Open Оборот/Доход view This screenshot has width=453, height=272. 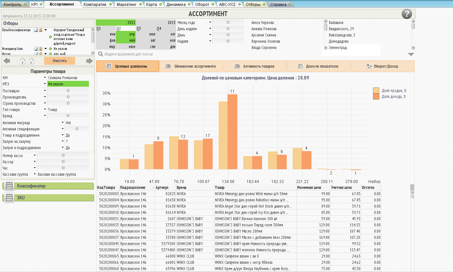click(383, 66)
